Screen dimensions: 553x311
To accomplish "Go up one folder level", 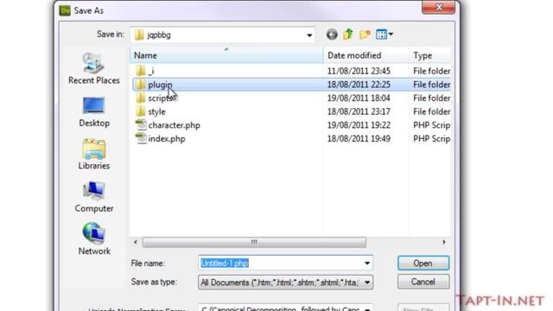I will click(348, 35).
